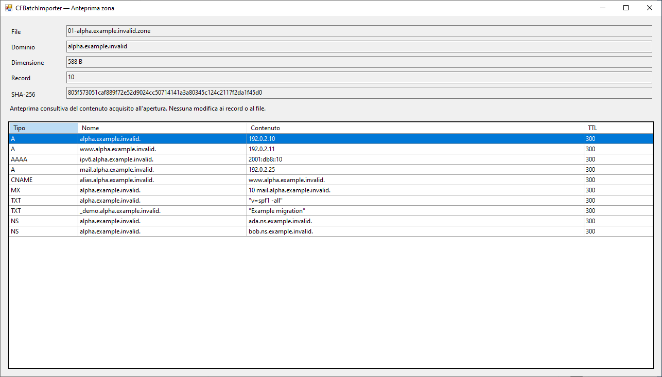Click the 192.0.2.25 content cell

point(415,170)
